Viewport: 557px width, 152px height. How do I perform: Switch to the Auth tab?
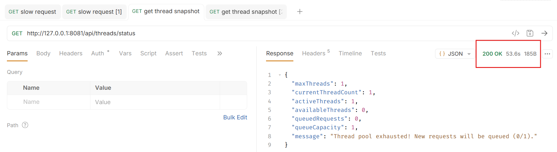click(98, 53)
